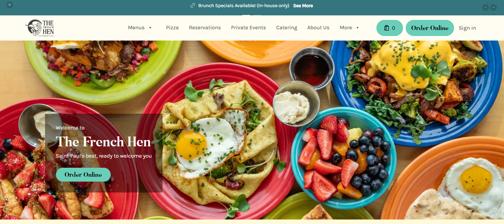Open the Pizza page
This screenshot has height=224, width=504.
[x=172, y=28]
